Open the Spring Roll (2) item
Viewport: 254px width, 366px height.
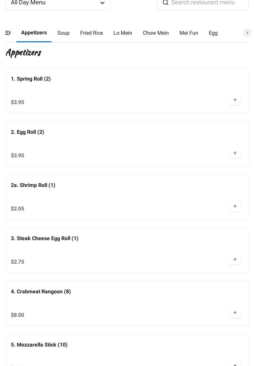pos(31,79)
